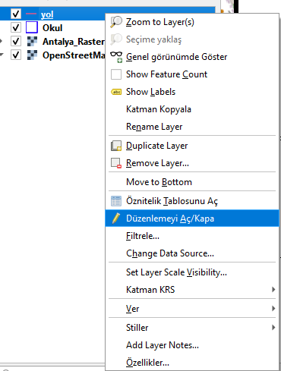The image size is (281, 371).
Task: Click the pencil icon for Düzenlemeyi Aç/Kapa
Action: pos(116,219)
